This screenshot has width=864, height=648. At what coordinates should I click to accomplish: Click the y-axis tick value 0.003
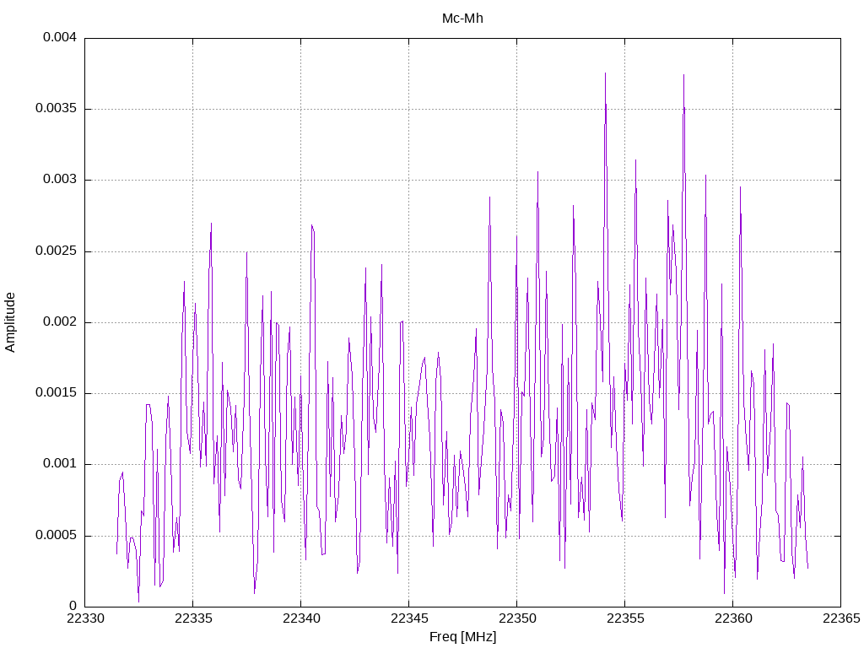pos(60,180)
